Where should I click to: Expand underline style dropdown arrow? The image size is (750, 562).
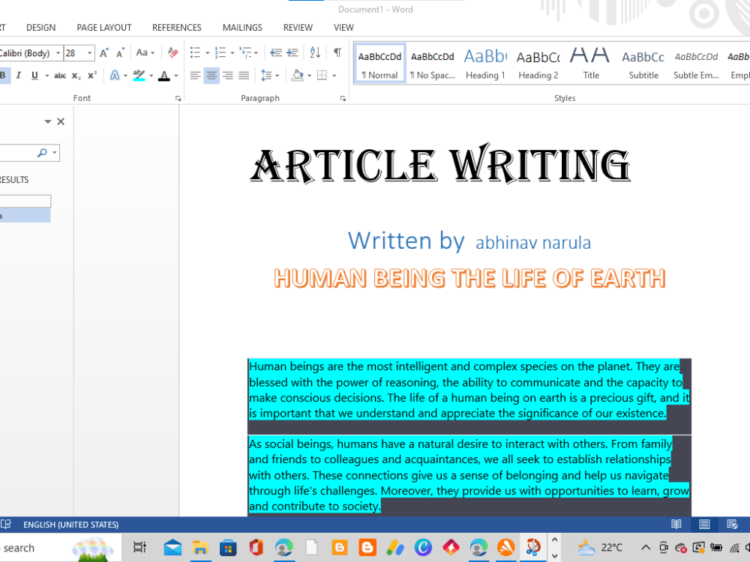[x=46, y=76]
